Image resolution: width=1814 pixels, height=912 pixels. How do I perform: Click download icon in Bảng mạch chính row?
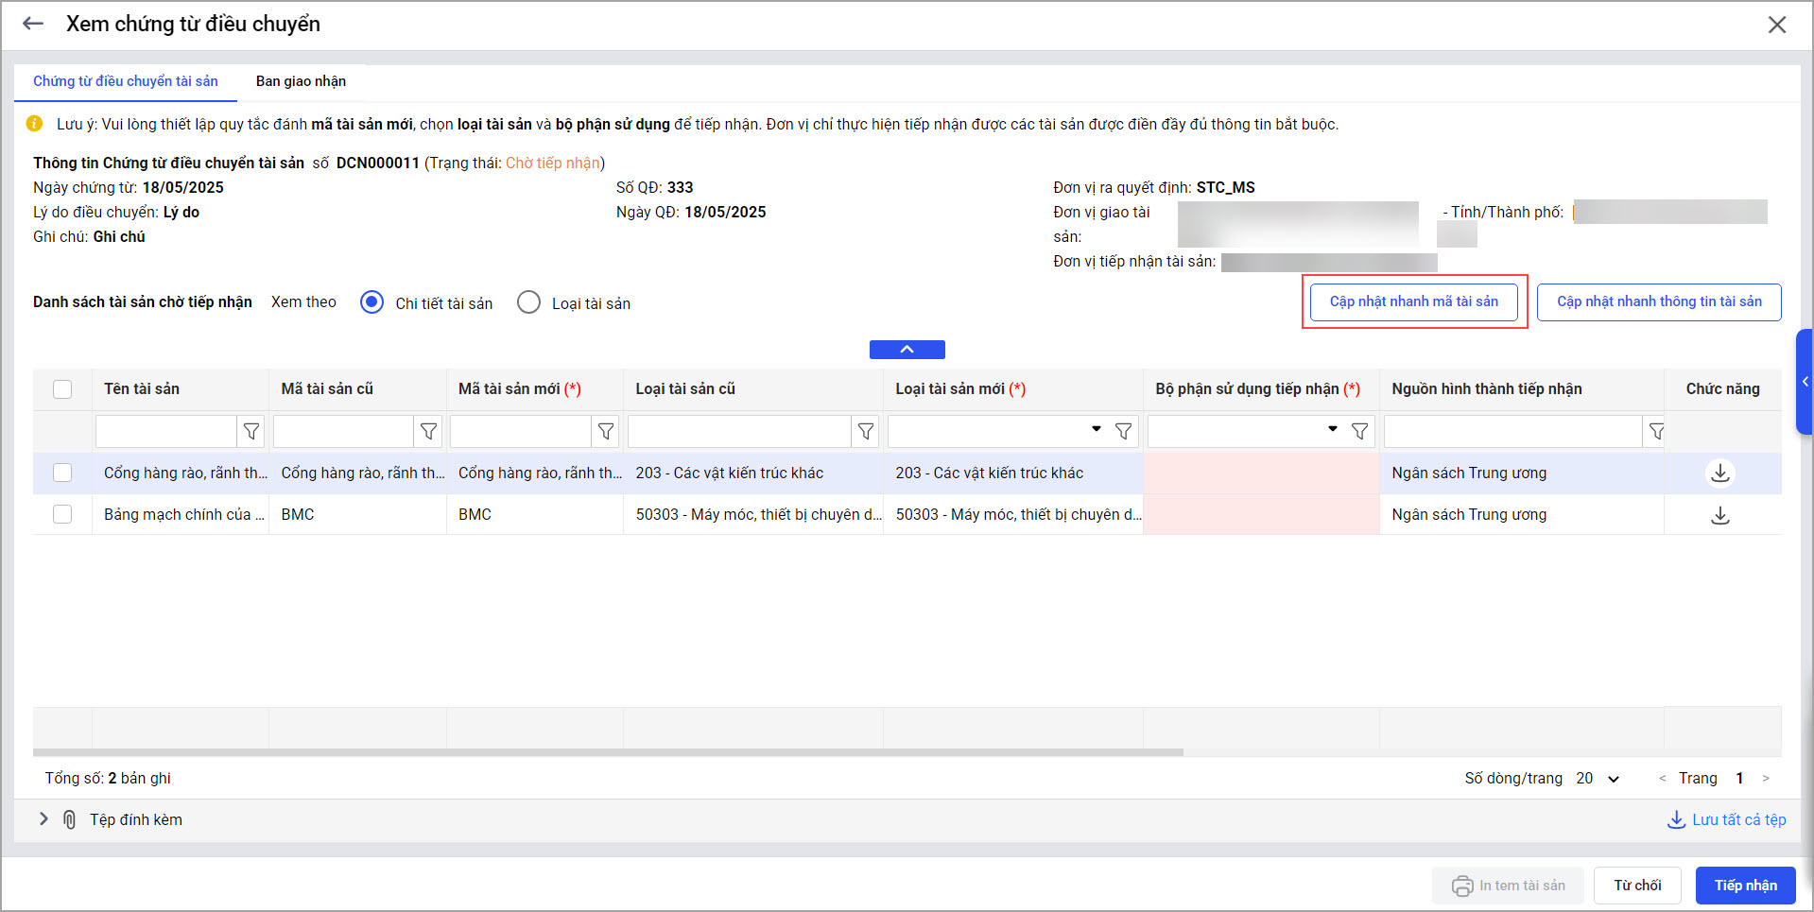point(1720,515)
